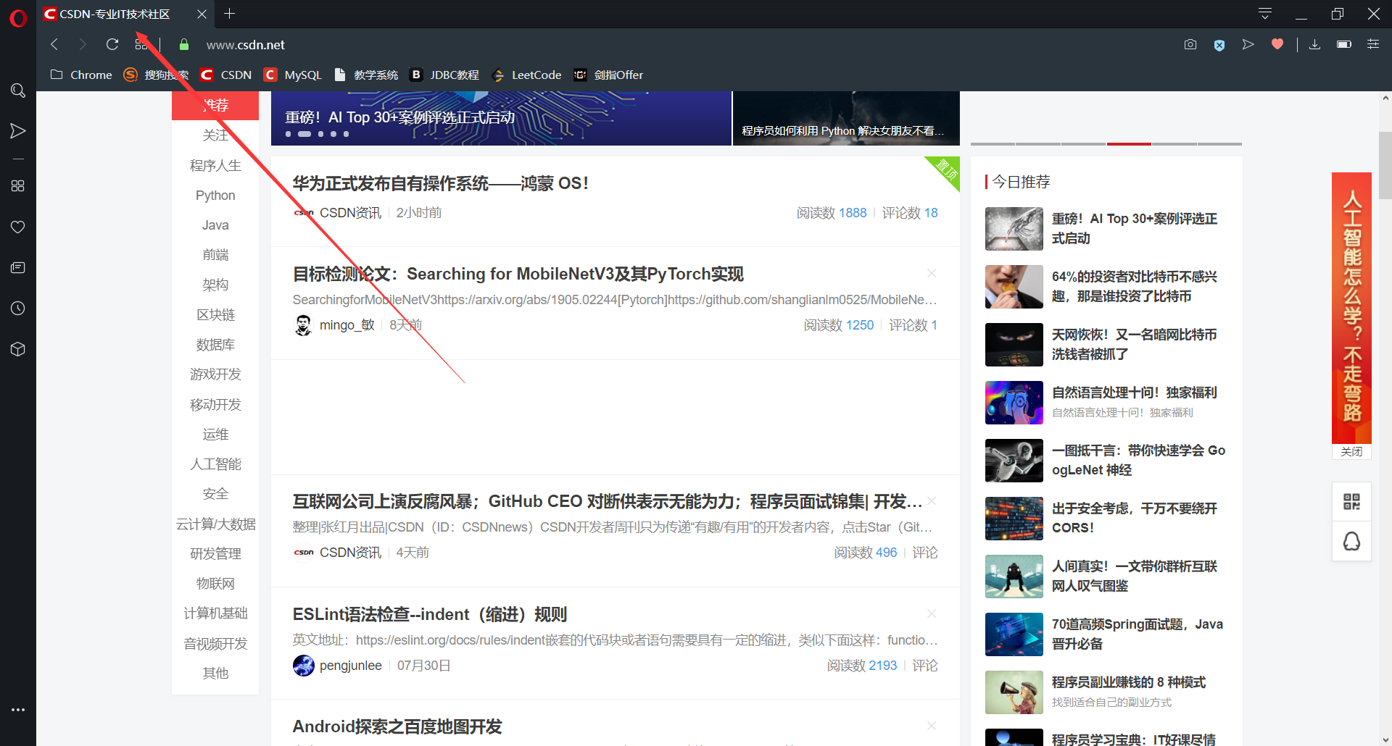Select the 前端 category
Image resolution: width=1392 pixels, height=746 pixels.
(215, 255)
